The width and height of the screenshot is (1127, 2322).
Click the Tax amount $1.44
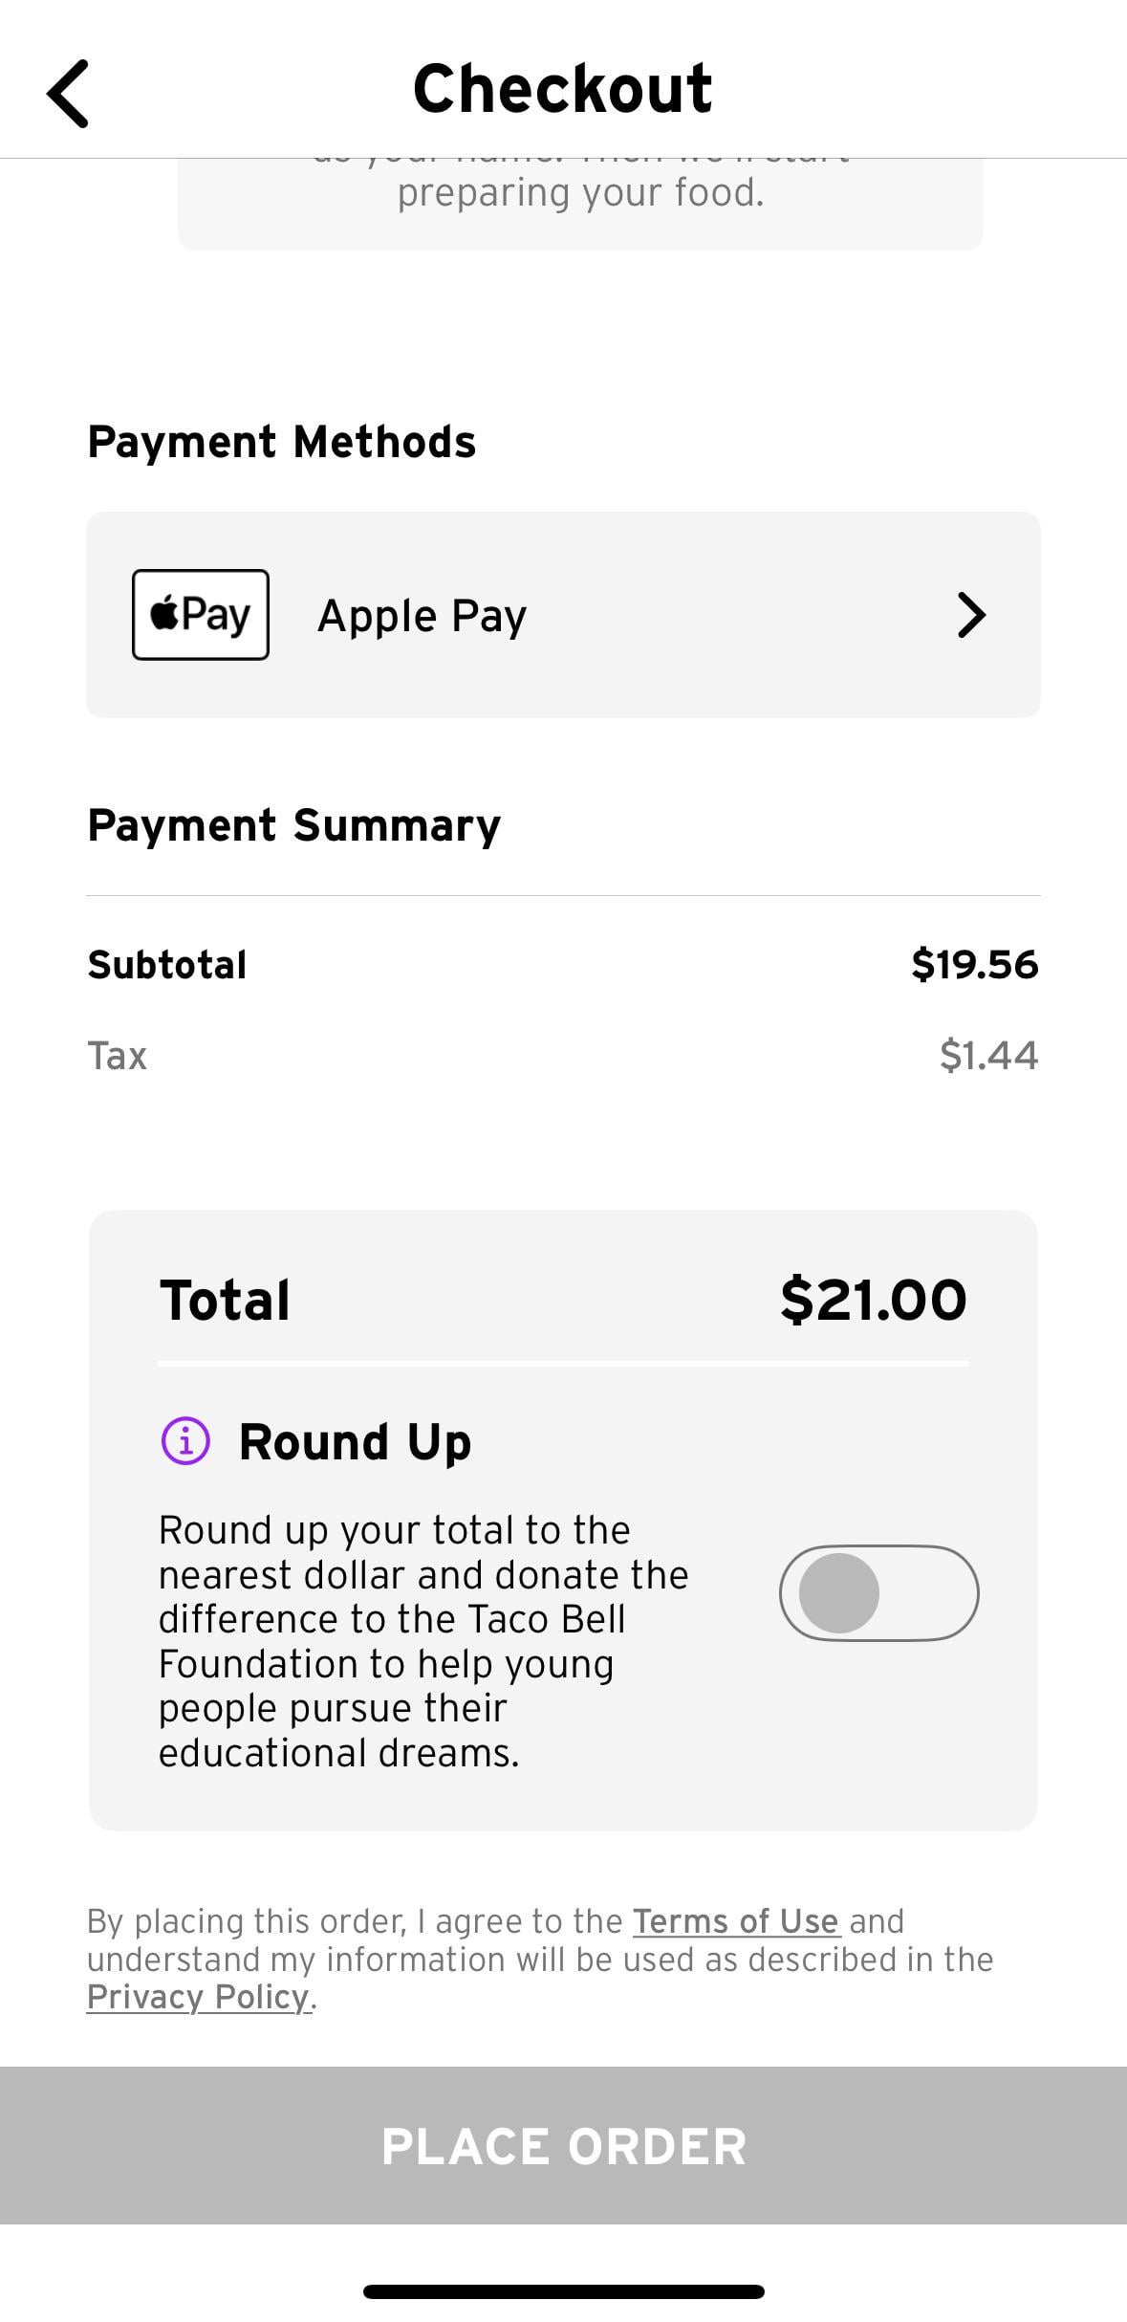click(x=988, y=1055)
